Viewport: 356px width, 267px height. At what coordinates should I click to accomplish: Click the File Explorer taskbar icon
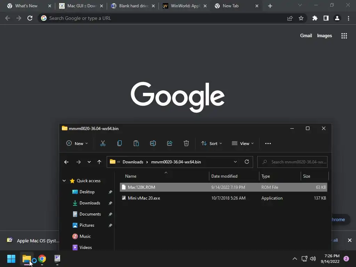[27, 259]
